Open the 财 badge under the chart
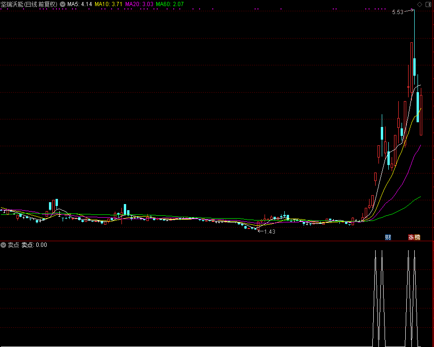The image size is (434, 347). [388, 237]
